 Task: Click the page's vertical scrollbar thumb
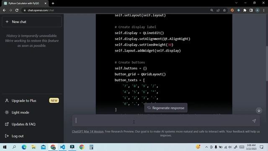click(x=267, y=63)
